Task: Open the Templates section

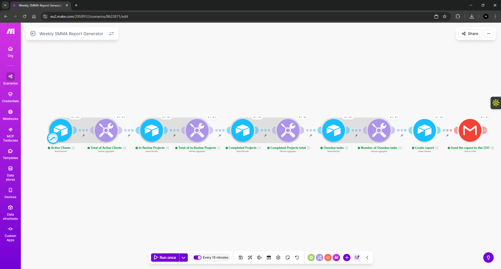Action: [x=10, y=154]
